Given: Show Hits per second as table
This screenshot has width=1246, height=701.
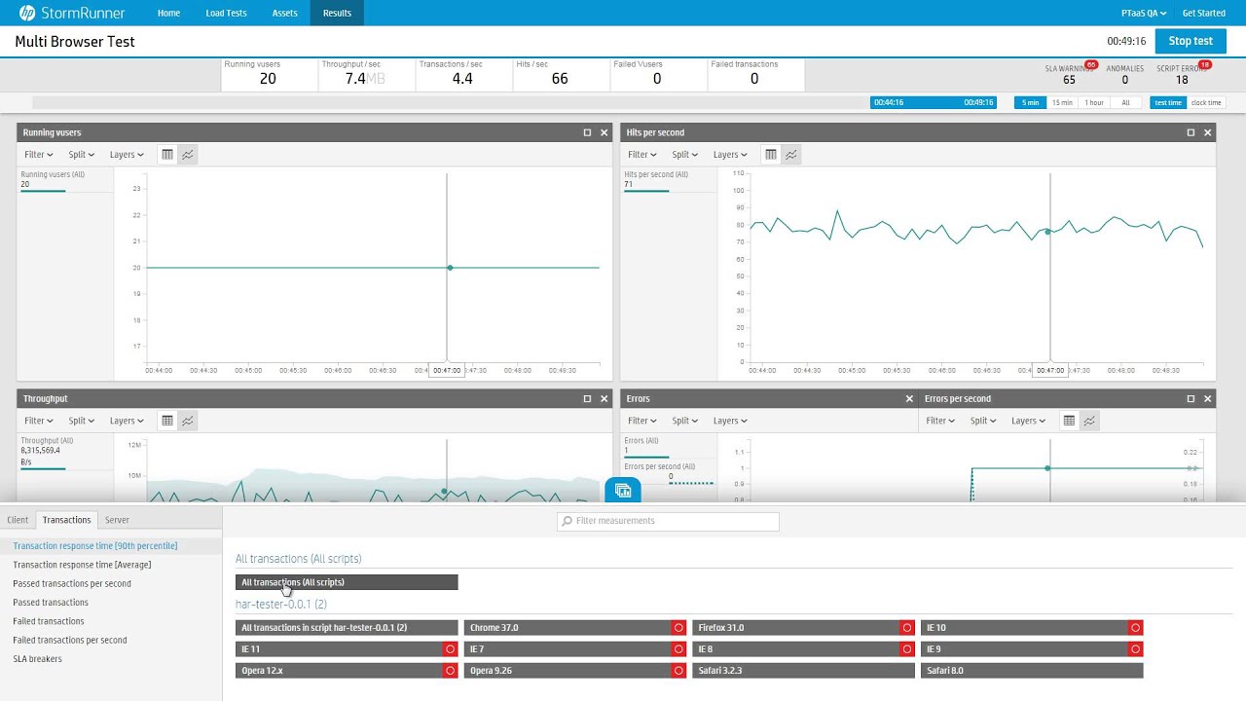Looking at the screenshot, I should click(771, 154).
